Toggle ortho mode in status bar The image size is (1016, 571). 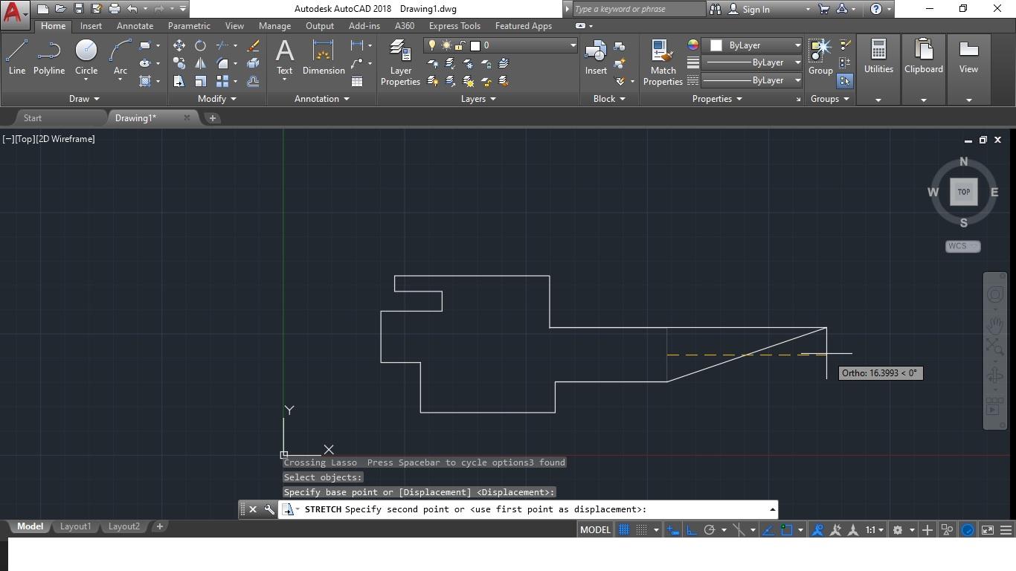692,530
